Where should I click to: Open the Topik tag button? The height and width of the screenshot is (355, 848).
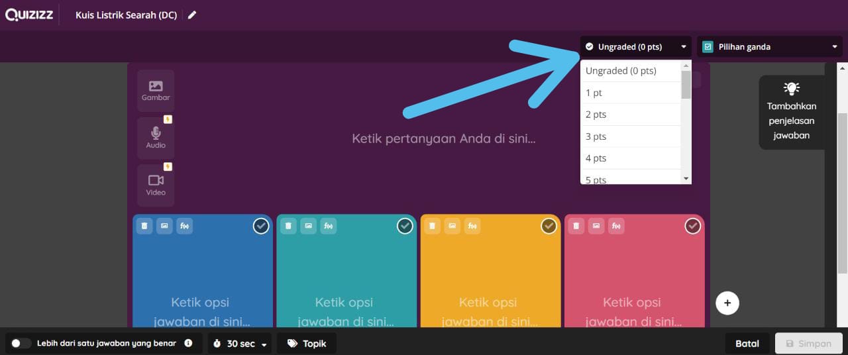[x=307, y=344]
